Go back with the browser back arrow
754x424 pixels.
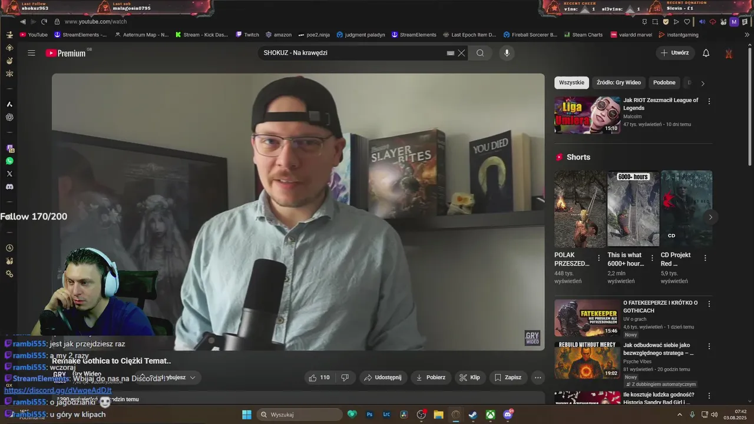(x=23, y=22)
